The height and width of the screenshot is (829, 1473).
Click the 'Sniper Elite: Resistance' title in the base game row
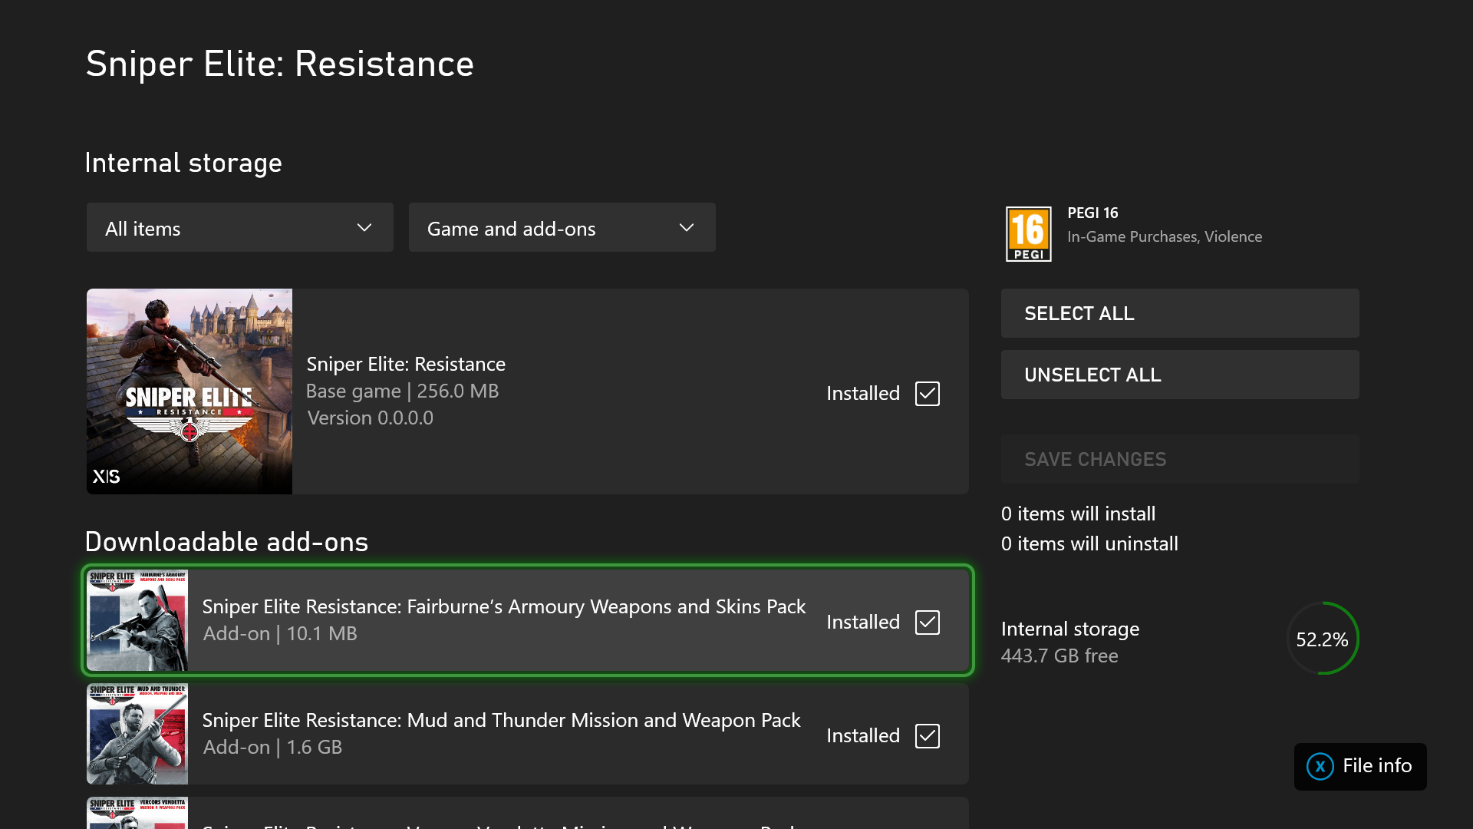click(x=406, y=364)
